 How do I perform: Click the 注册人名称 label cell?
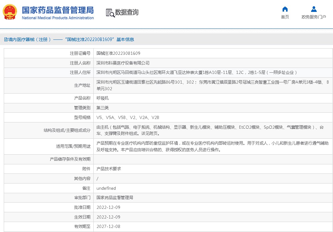[x=49, y=63]
